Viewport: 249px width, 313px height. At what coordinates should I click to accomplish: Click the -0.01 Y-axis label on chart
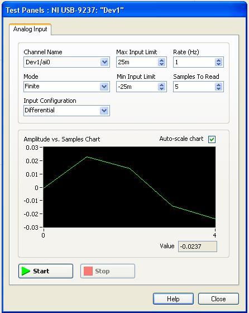pyautogui.click(x=31, y=201)
